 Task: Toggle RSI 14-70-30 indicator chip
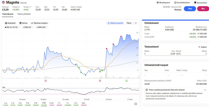pyautogui.click(x=12, y=27)
